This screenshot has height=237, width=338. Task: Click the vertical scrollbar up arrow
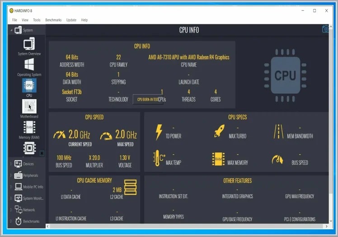tap(331, 27)
